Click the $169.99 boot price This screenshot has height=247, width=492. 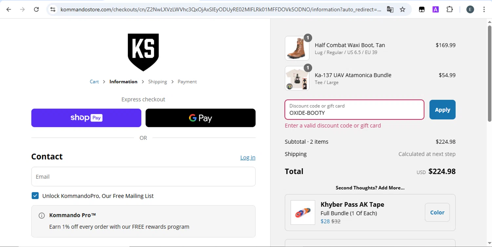pos(445,45)
